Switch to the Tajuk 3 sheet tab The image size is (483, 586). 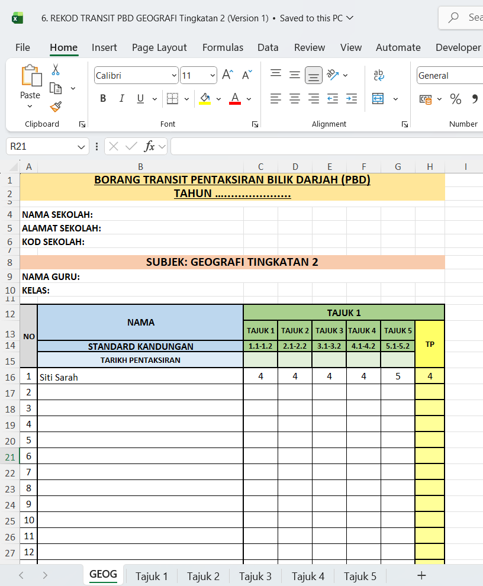[x=255, y=576]
